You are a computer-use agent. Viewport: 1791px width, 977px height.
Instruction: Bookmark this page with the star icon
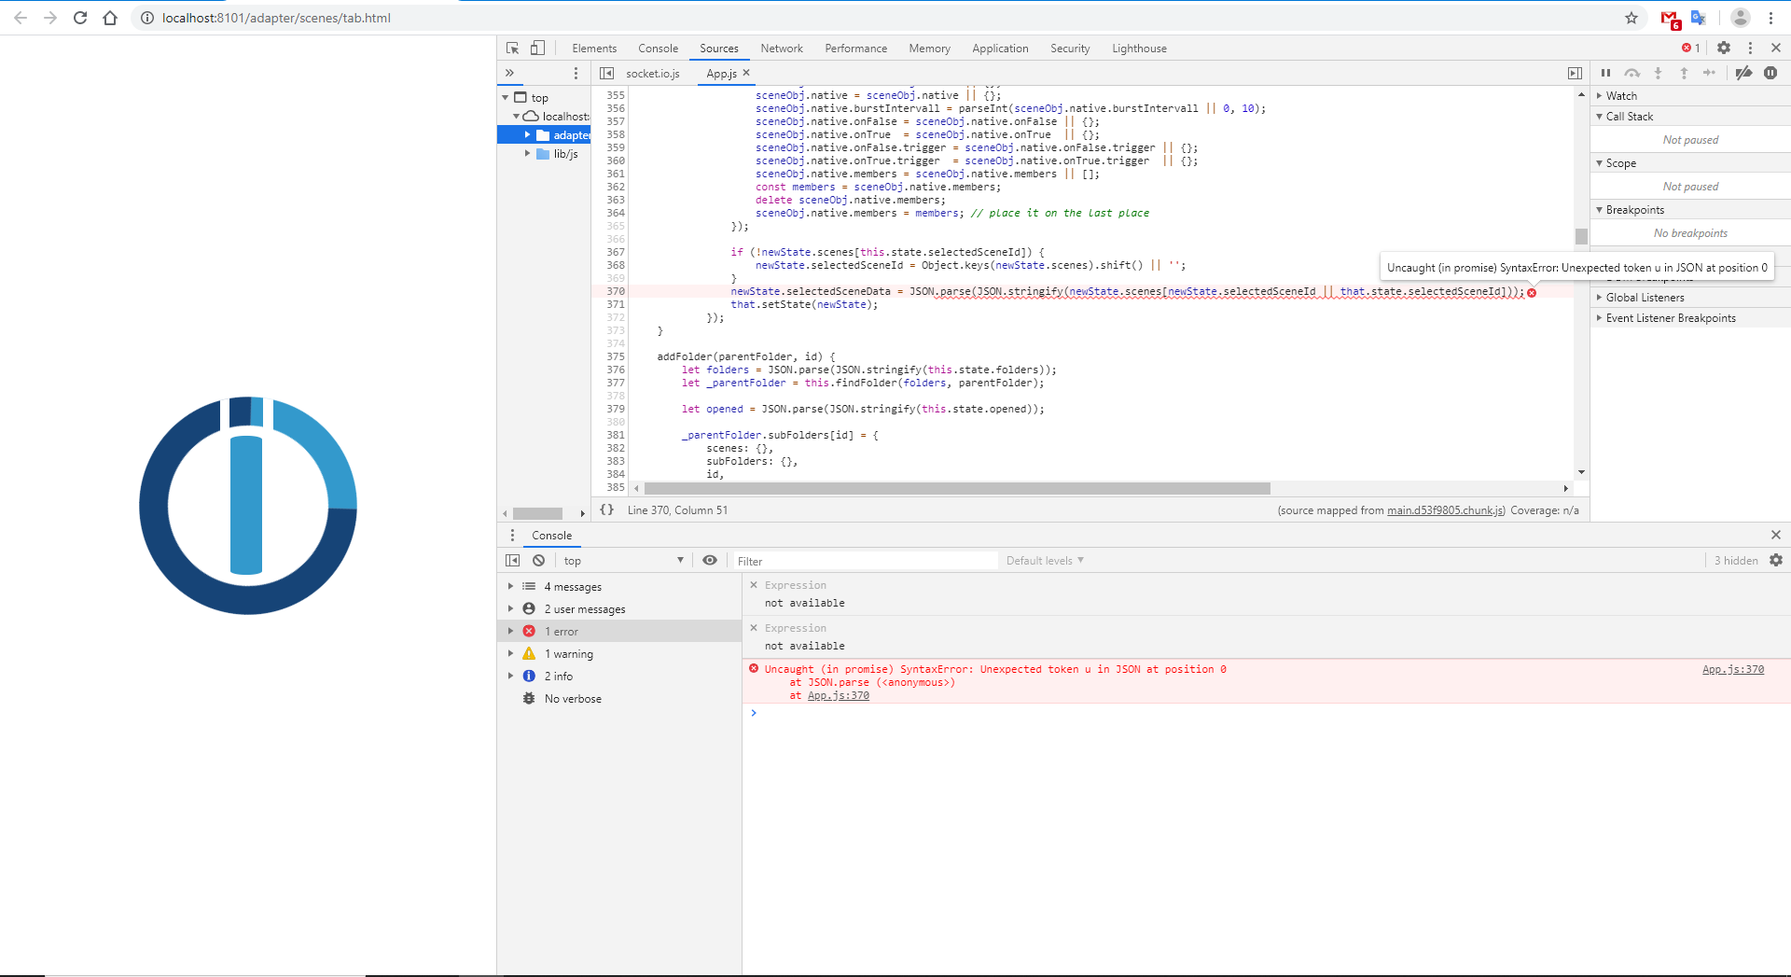point(1631,18)
